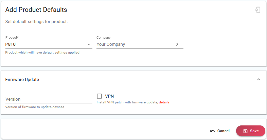Click the Company field label
The height and width of the screenshot is (140, 267).
(x=103, y=38)
